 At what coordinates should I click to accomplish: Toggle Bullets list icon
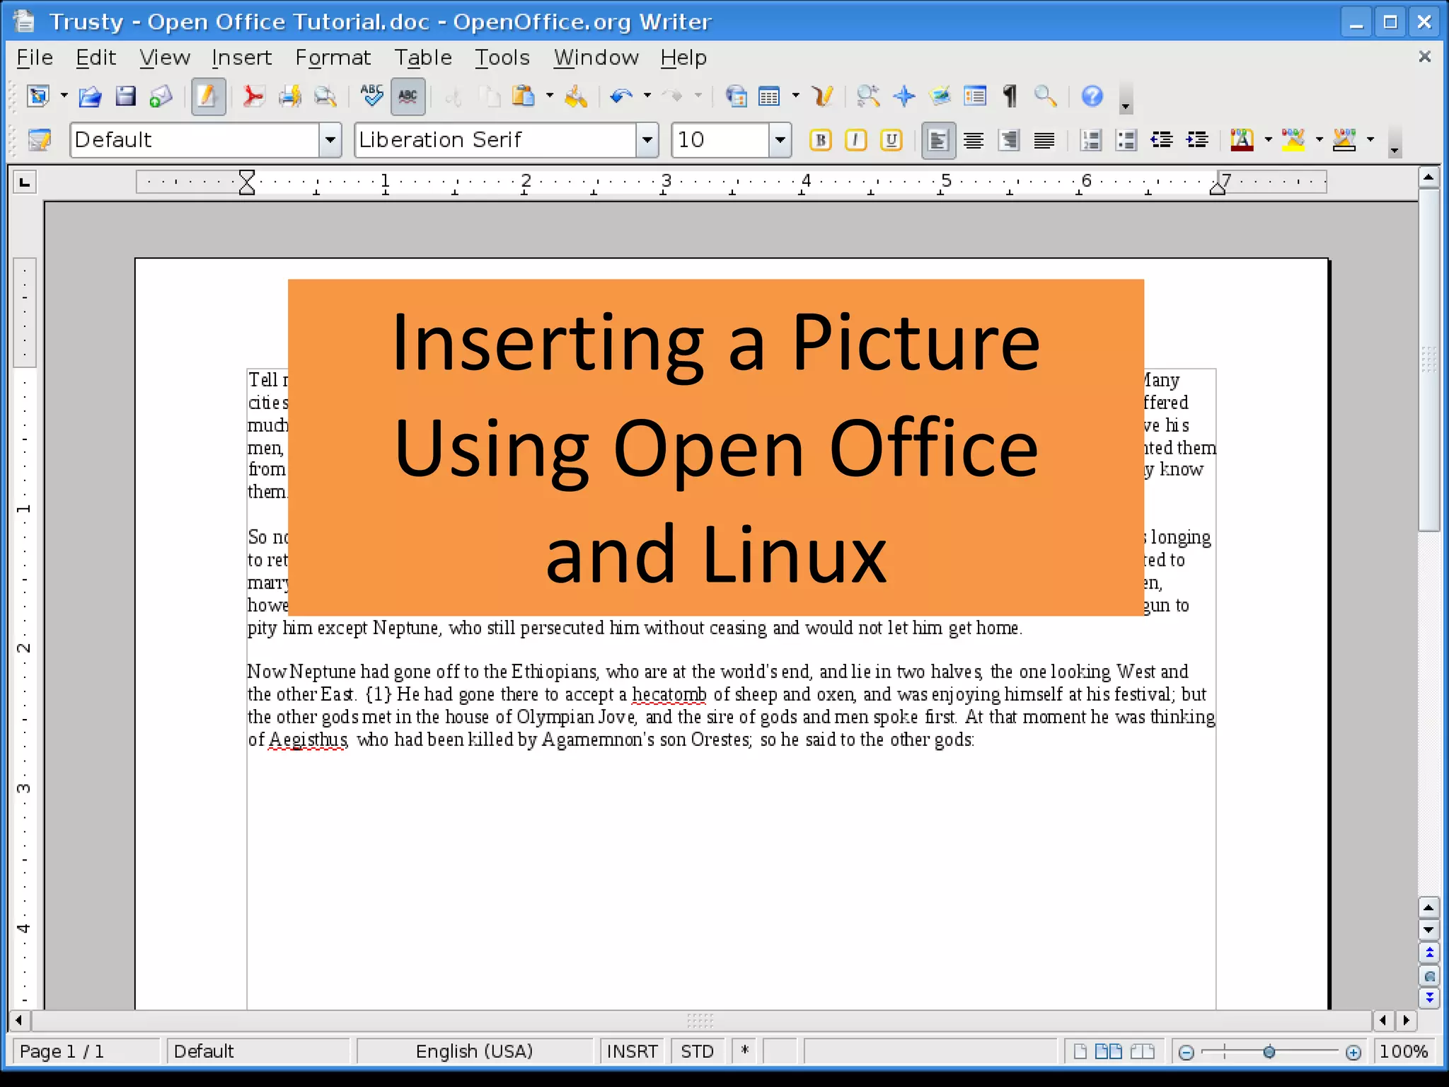tap(1126, 140)
